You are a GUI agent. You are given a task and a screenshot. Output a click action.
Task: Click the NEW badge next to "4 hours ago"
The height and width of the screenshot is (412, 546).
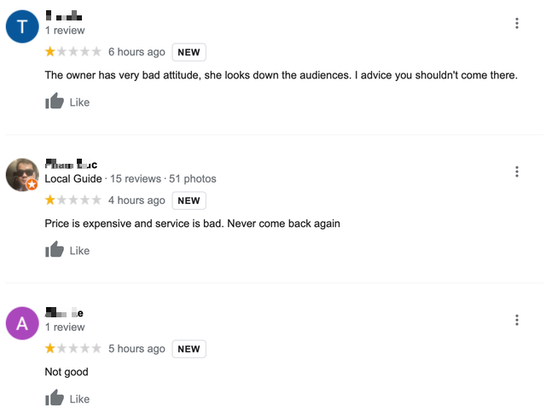point(189,200)
